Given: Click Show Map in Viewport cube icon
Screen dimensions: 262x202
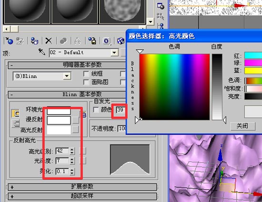Looking at the screenshot, I should pos(121,41).
